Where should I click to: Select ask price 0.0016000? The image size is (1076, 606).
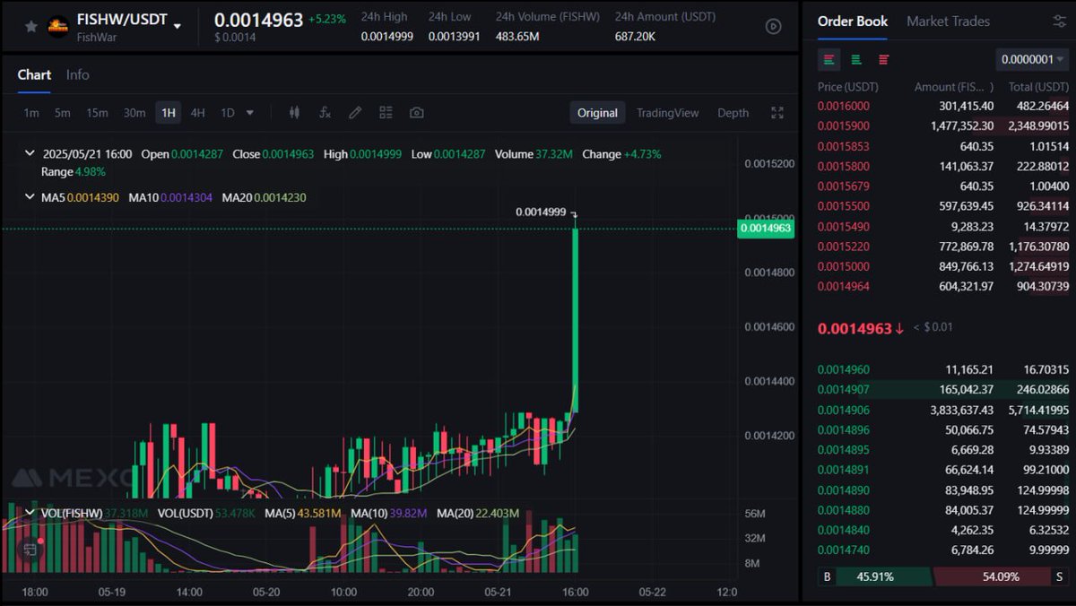(x=844, y=106)
